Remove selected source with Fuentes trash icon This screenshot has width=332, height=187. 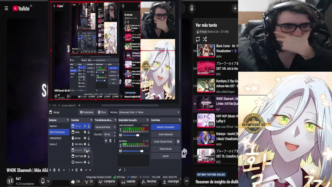[x=77, y=170]
